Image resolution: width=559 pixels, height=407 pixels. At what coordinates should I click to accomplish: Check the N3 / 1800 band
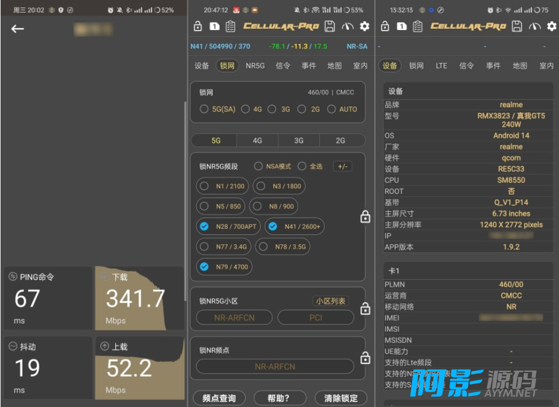[279, 186]
